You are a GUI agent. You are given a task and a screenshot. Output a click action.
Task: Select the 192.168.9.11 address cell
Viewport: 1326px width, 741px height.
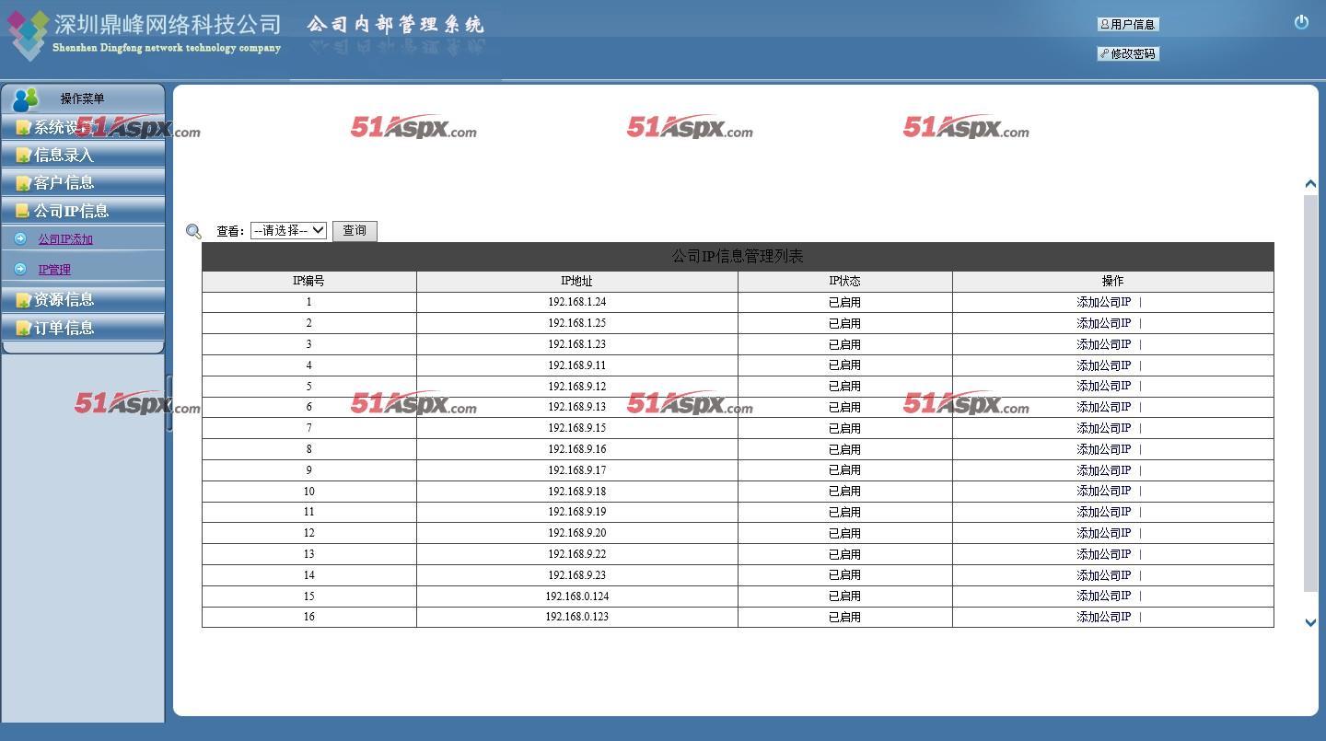(577, 365)
